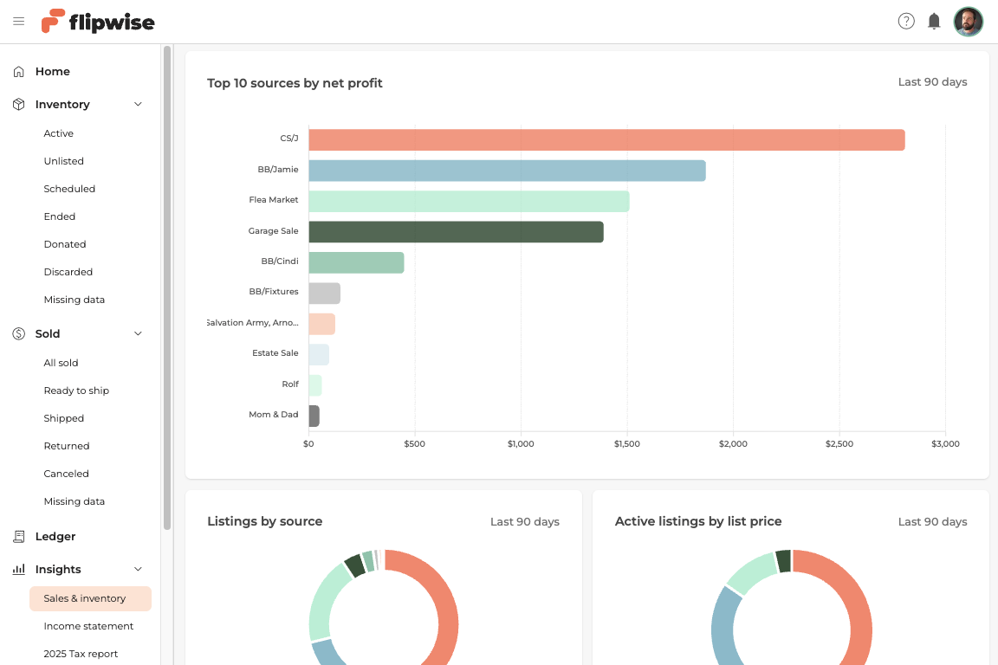Open Donated inventory
998x665 pixels.
(x=64, y=243)
